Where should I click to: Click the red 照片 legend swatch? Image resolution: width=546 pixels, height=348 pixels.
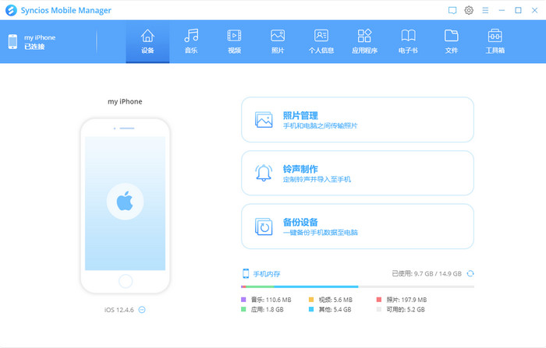(x=379, y=299)
